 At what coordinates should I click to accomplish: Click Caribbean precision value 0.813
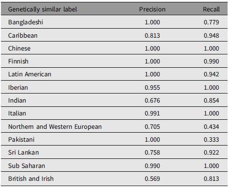point(152,35)
